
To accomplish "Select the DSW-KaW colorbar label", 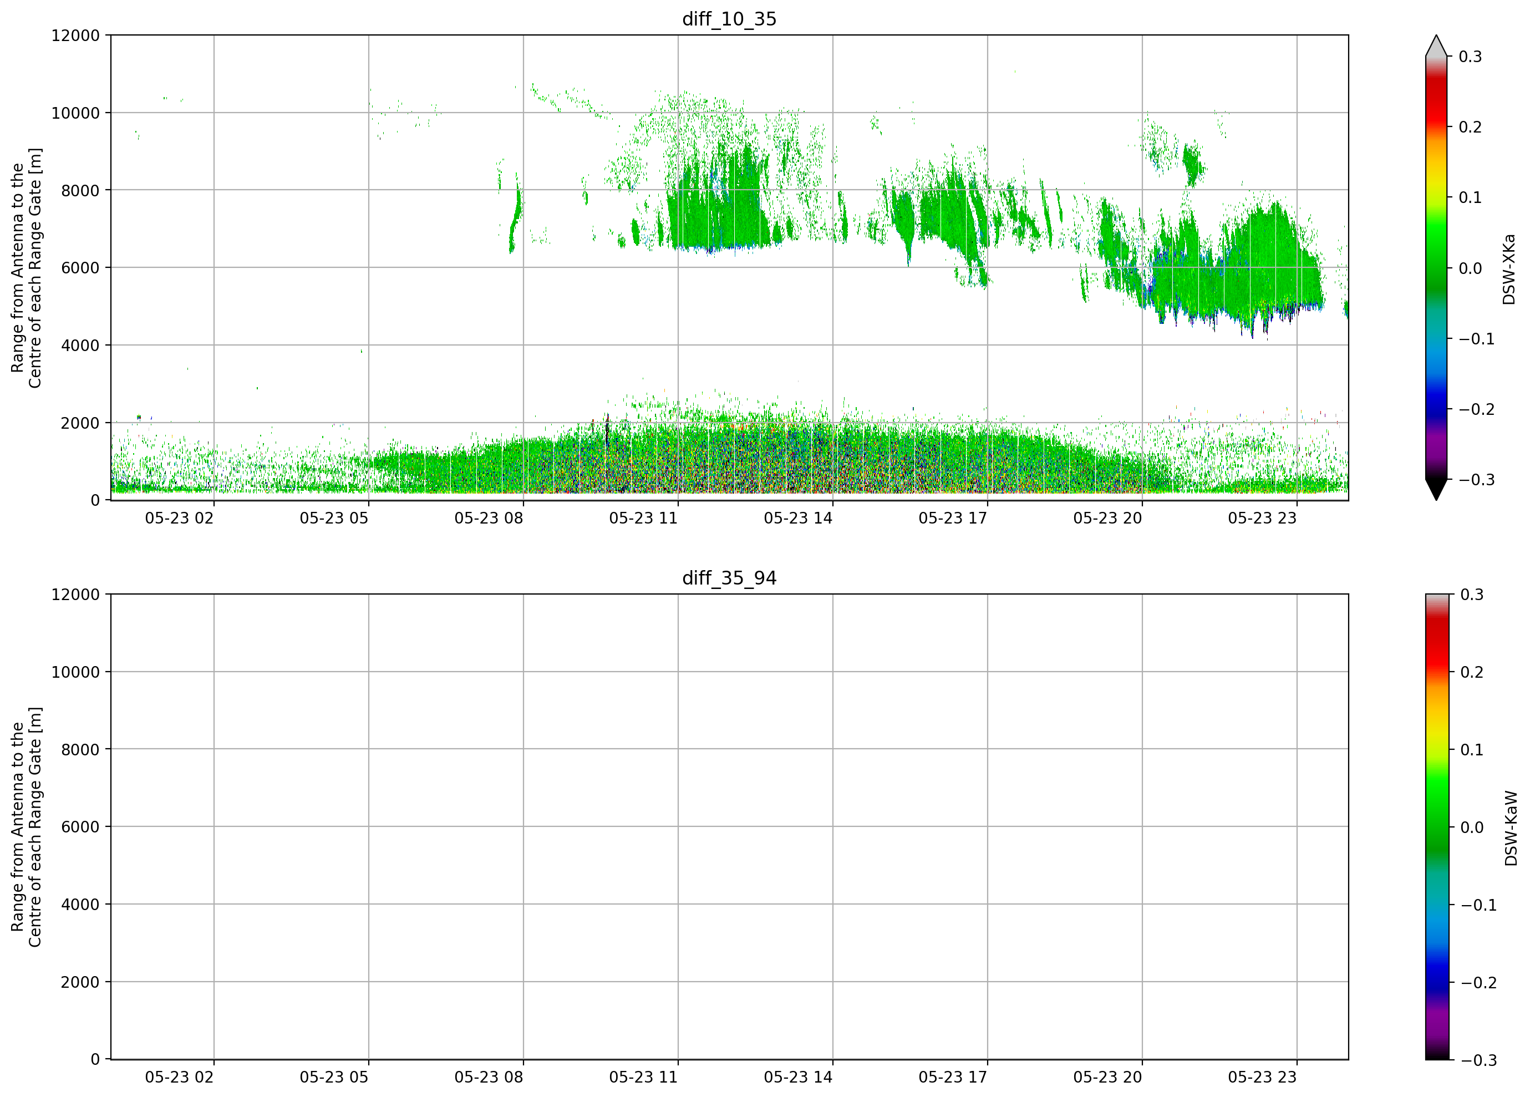I will [1511, 829].
